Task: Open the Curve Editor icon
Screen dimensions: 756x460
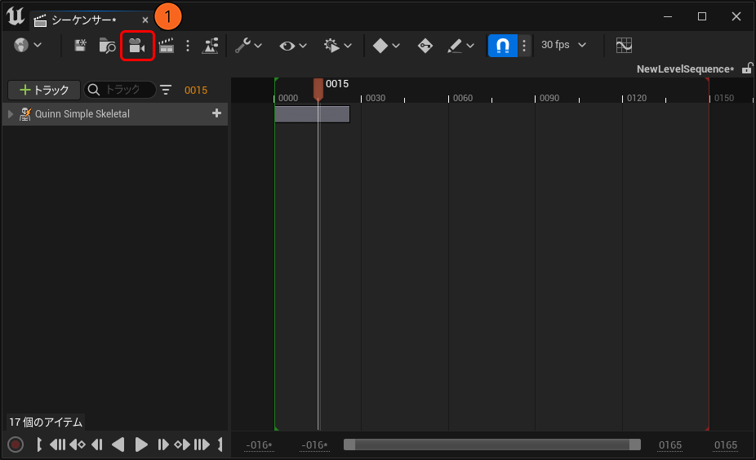Action: coord(624,46)
